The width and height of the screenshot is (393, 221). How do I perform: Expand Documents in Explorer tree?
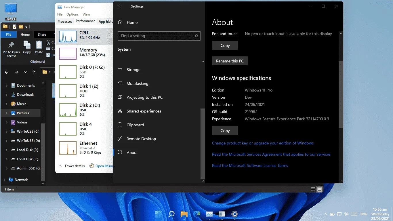coord(7,85)
